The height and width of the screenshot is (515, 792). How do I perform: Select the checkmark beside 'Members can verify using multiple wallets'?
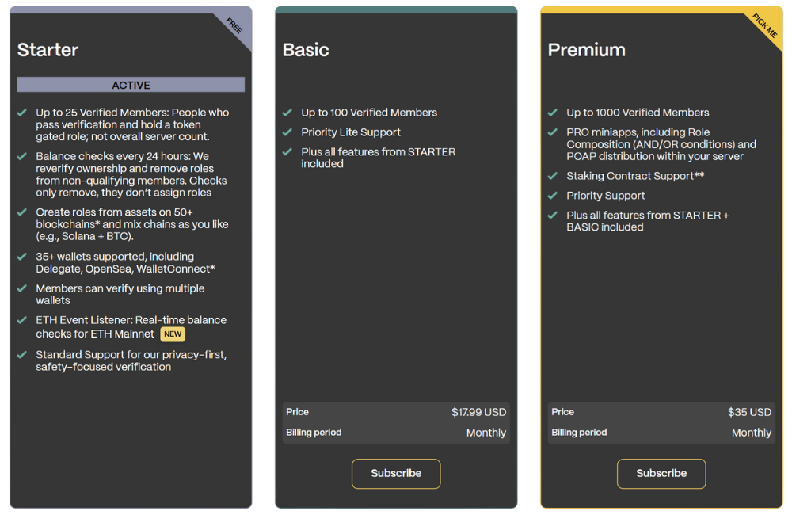click(x=22, y=289)
